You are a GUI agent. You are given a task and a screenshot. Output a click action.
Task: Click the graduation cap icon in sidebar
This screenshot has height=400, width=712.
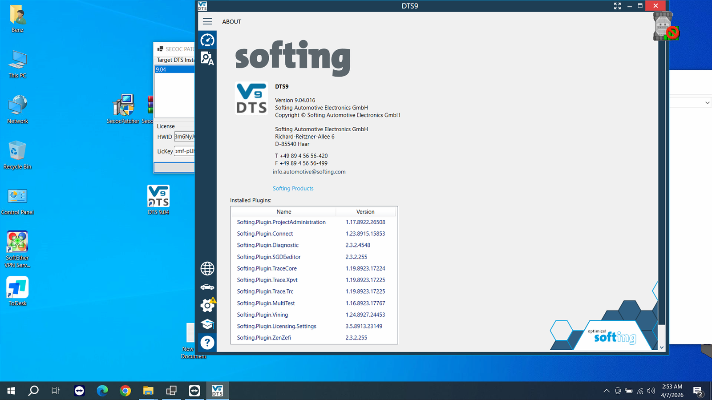pyautogui.click(x=207, y=324)
